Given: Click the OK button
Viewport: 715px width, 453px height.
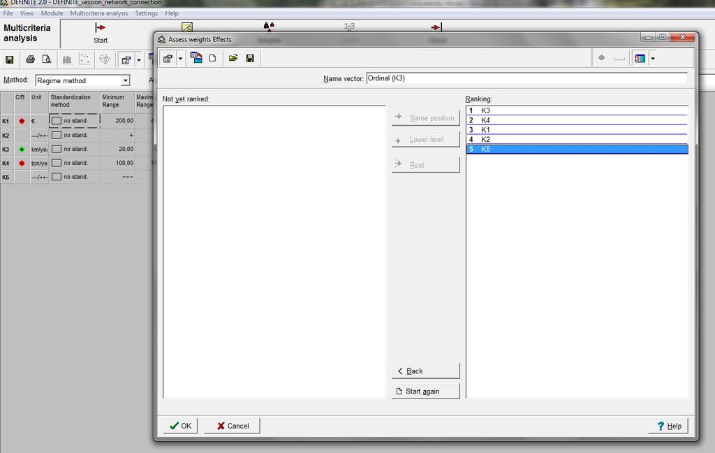Looking at the screenshot, I should tap(181, 426).
